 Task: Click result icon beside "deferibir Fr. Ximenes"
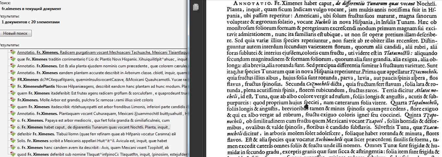13,134
